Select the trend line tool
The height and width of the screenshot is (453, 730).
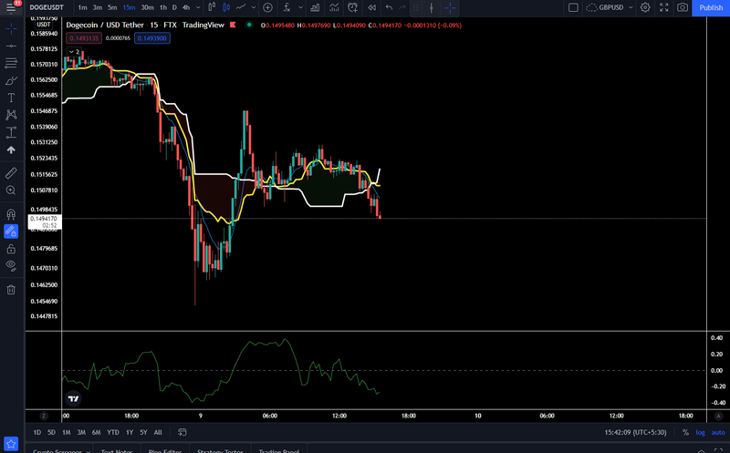tap(11, 46)
